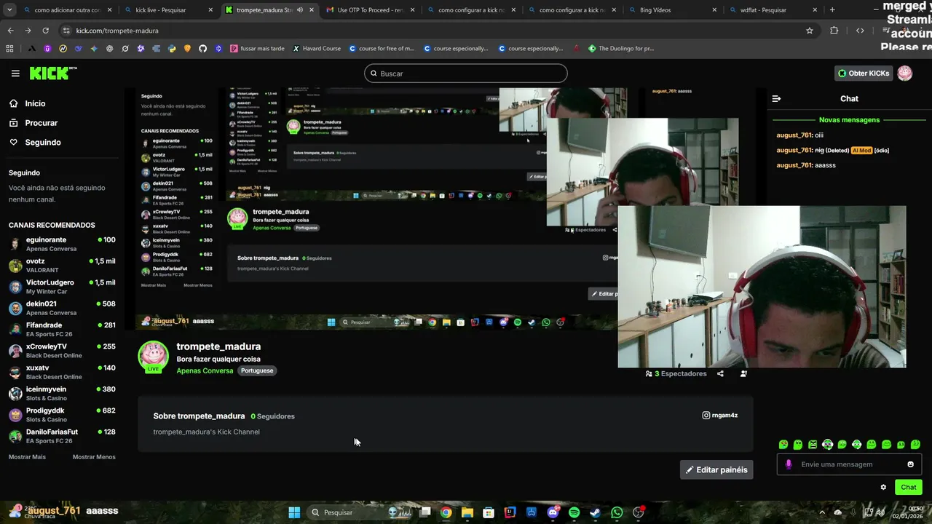Click the Obter KICKs button
The width and height of the screenshot is (932, 524).
click(863, 74)
